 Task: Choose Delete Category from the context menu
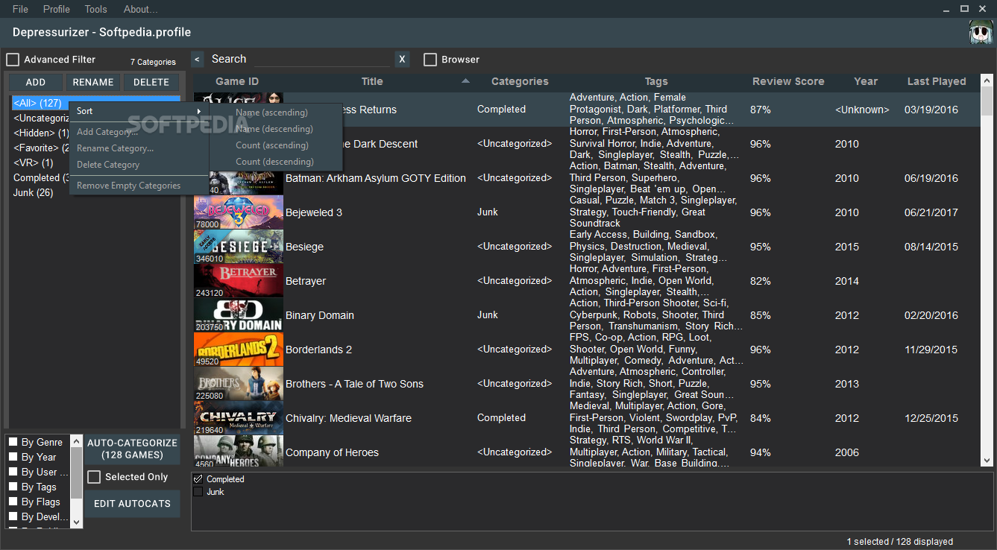pyautogui.click(x=139, y=165)
